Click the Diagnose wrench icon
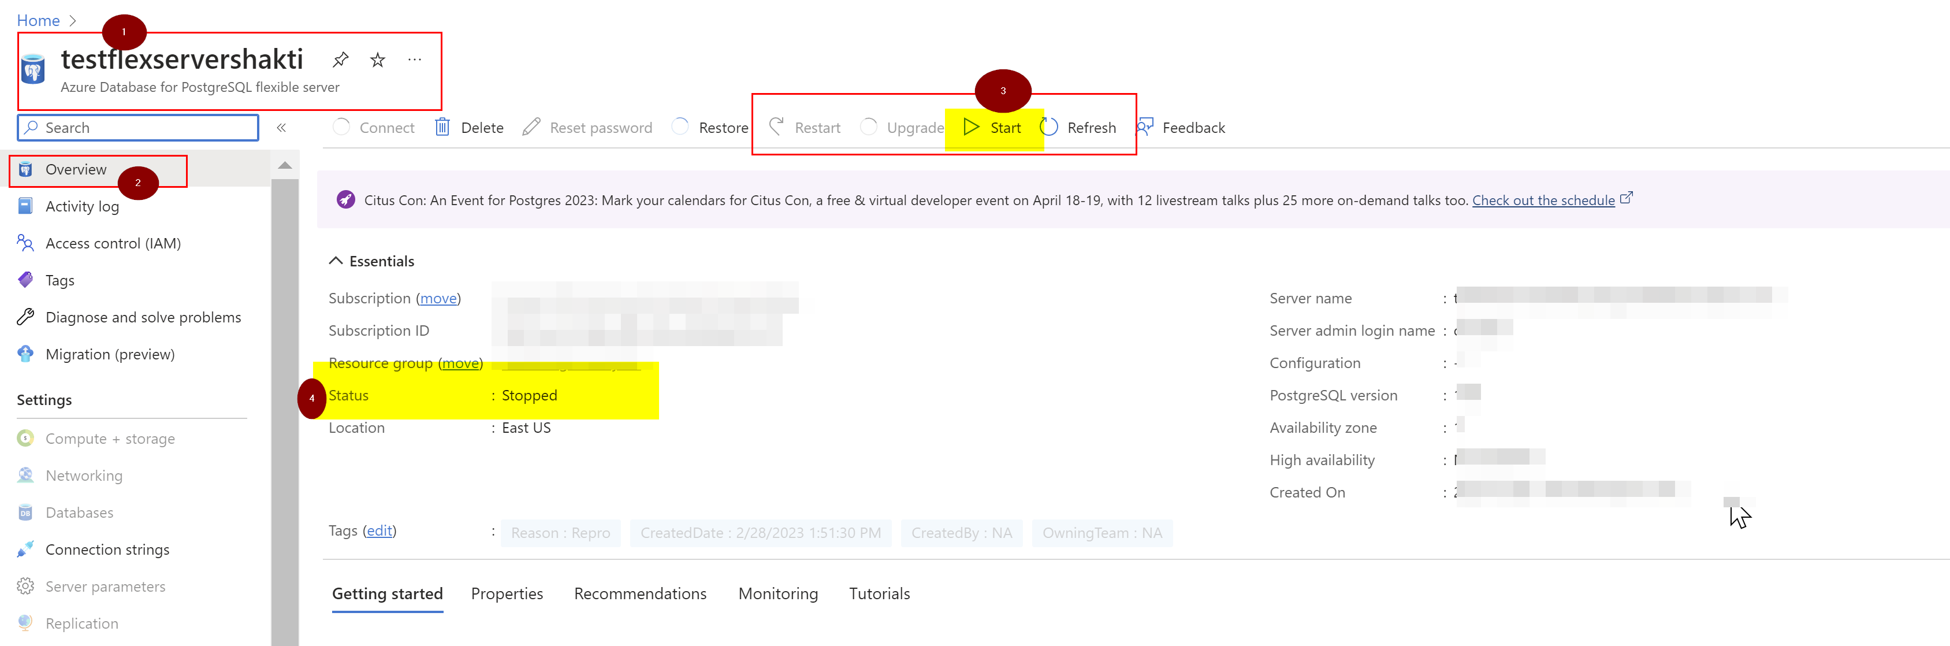This screenshot has width=1950, height=646. click(25, 317)
